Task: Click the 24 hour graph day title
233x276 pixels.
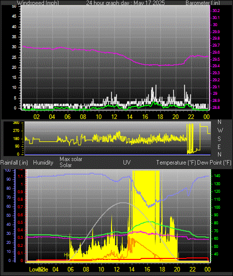Action: 125,3
